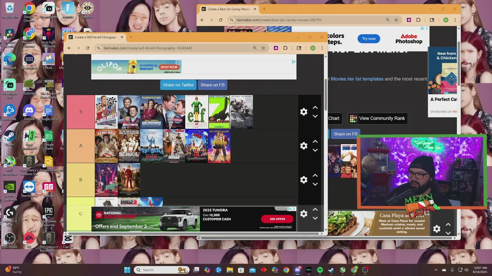
Task: Open B tier row settings gear
Action: 304,180
